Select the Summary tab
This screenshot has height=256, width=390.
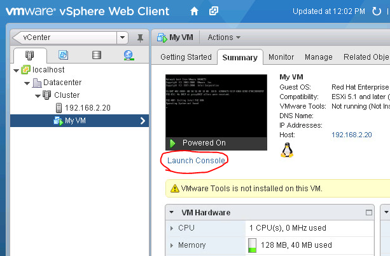(x=240, y=58)
